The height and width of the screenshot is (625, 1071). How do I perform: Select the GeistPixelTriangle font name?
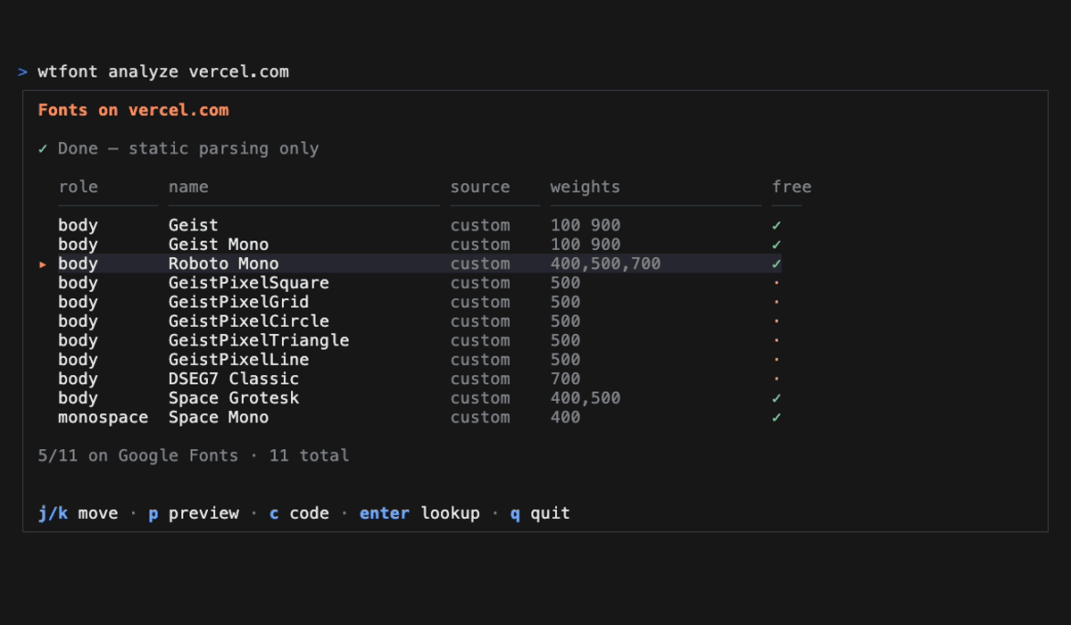pyautogui.click(x=259, y=340)
